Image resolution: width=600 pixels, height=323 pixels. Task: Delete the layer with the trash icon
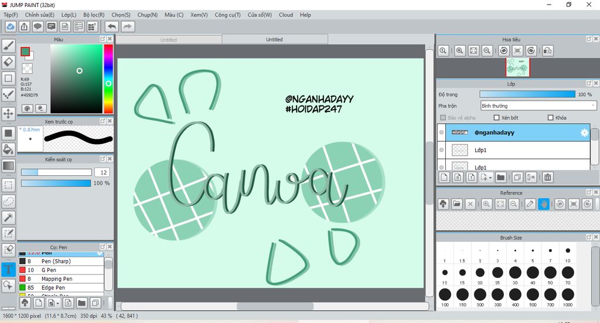(548, 177)
